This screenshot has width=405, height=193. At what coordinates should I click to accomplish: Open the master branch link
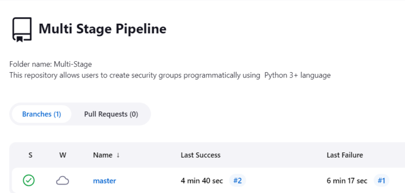click(104, 180)
